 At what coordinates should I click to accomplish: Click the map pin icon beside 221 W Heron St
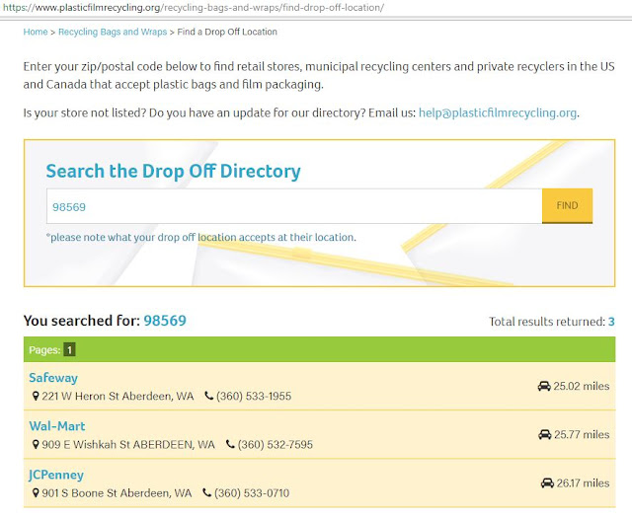pos(36,397)
